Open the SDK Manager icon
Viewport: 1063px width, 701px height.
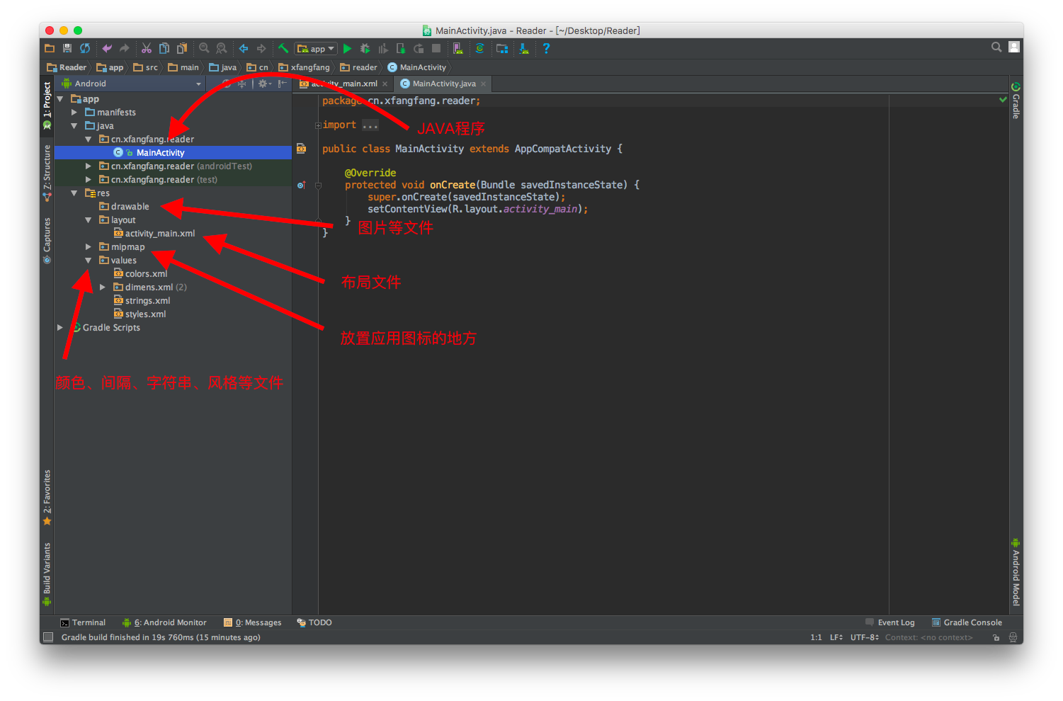(524, 48)
